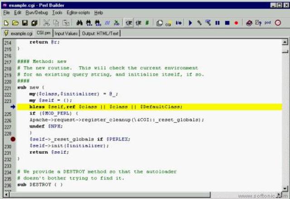Open the Editor-scripts menu
Viewport: 290px width, 199px height.
coord(78,13)
